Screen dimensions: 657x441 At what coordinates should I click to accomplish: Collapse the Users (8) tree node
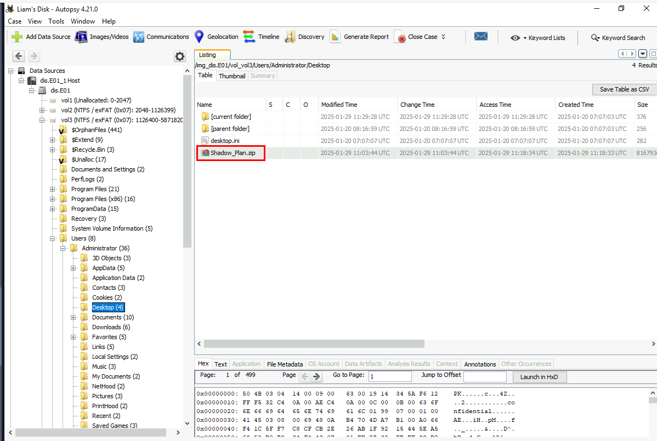(x=53, y=238)
